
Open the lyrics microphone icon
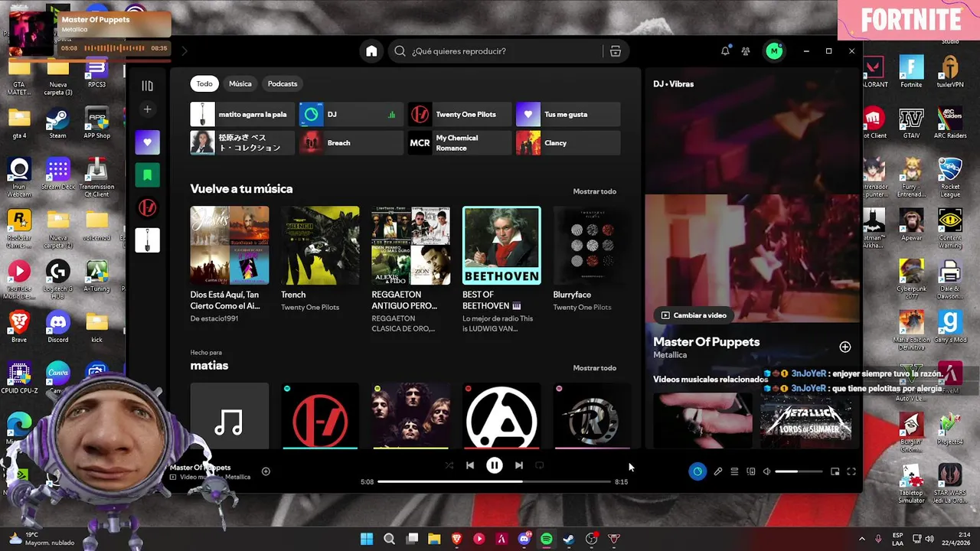point(718,471)
